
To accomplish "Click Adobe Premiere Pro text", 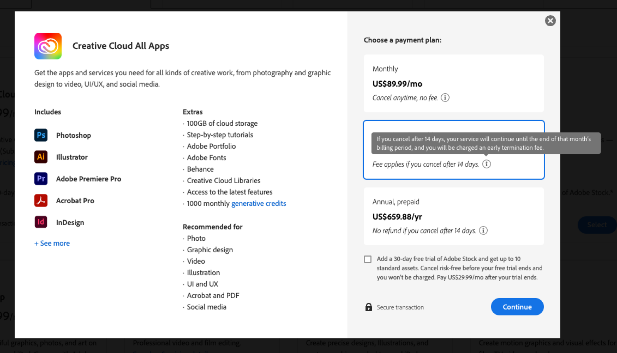I will point(89,179).
